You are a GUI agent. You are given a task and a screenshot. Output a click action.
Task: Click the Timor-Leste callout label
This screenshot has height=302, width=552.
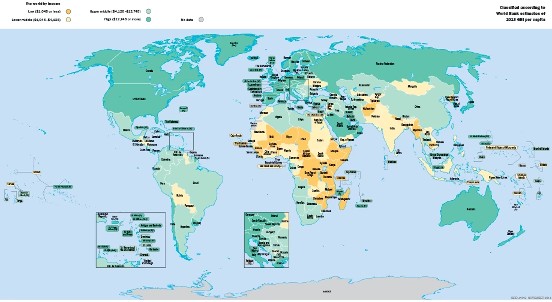coord(473,183)
